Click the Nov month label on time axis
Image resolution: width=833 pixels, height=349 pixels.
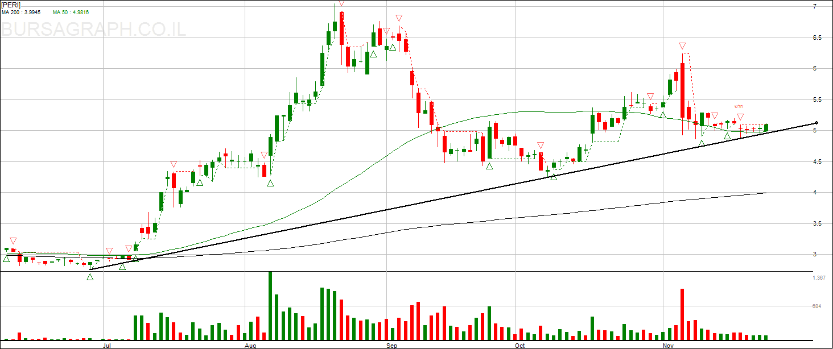click(668, 345)
